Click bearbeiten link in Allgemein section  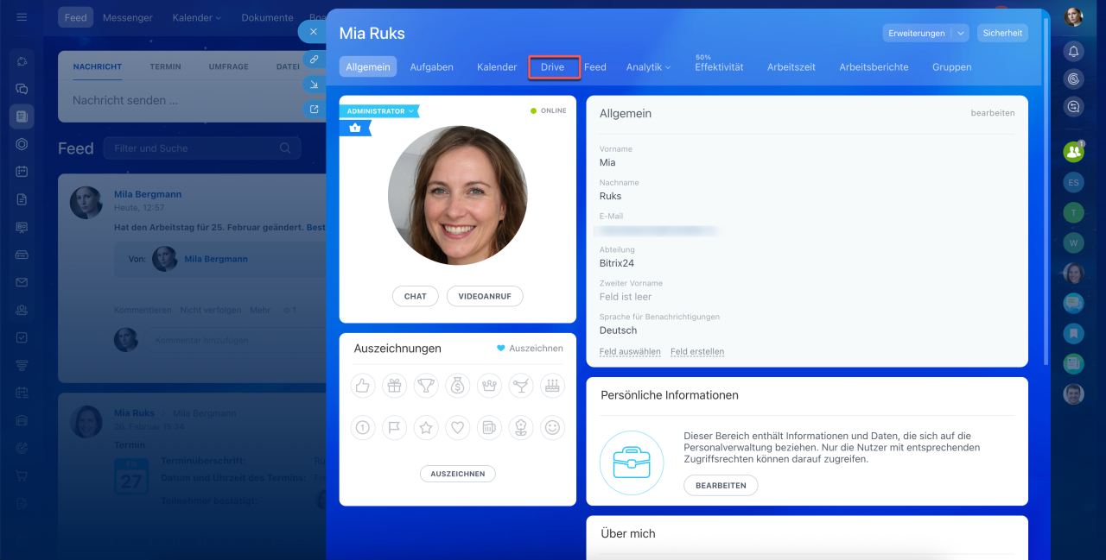click(993, 113)
